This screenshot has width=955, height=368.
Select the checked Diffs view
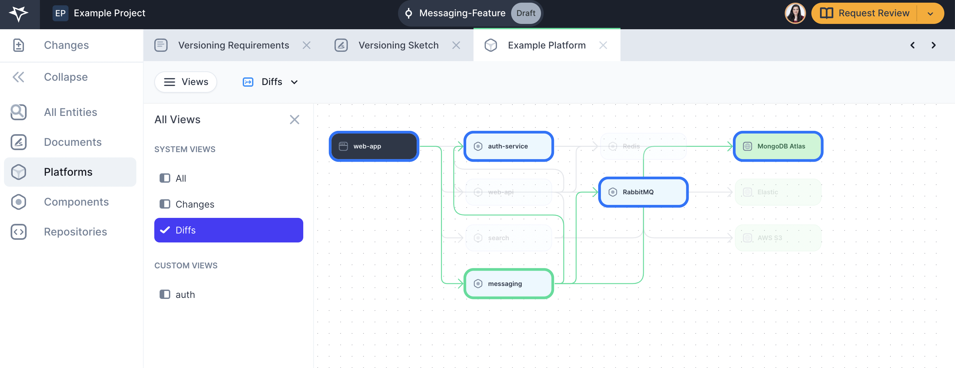pos(229,230)
